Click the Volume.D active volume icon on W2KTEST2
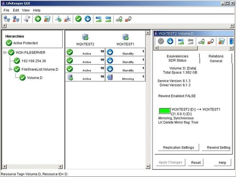236x177 pixels. click(x=70, y=77)
